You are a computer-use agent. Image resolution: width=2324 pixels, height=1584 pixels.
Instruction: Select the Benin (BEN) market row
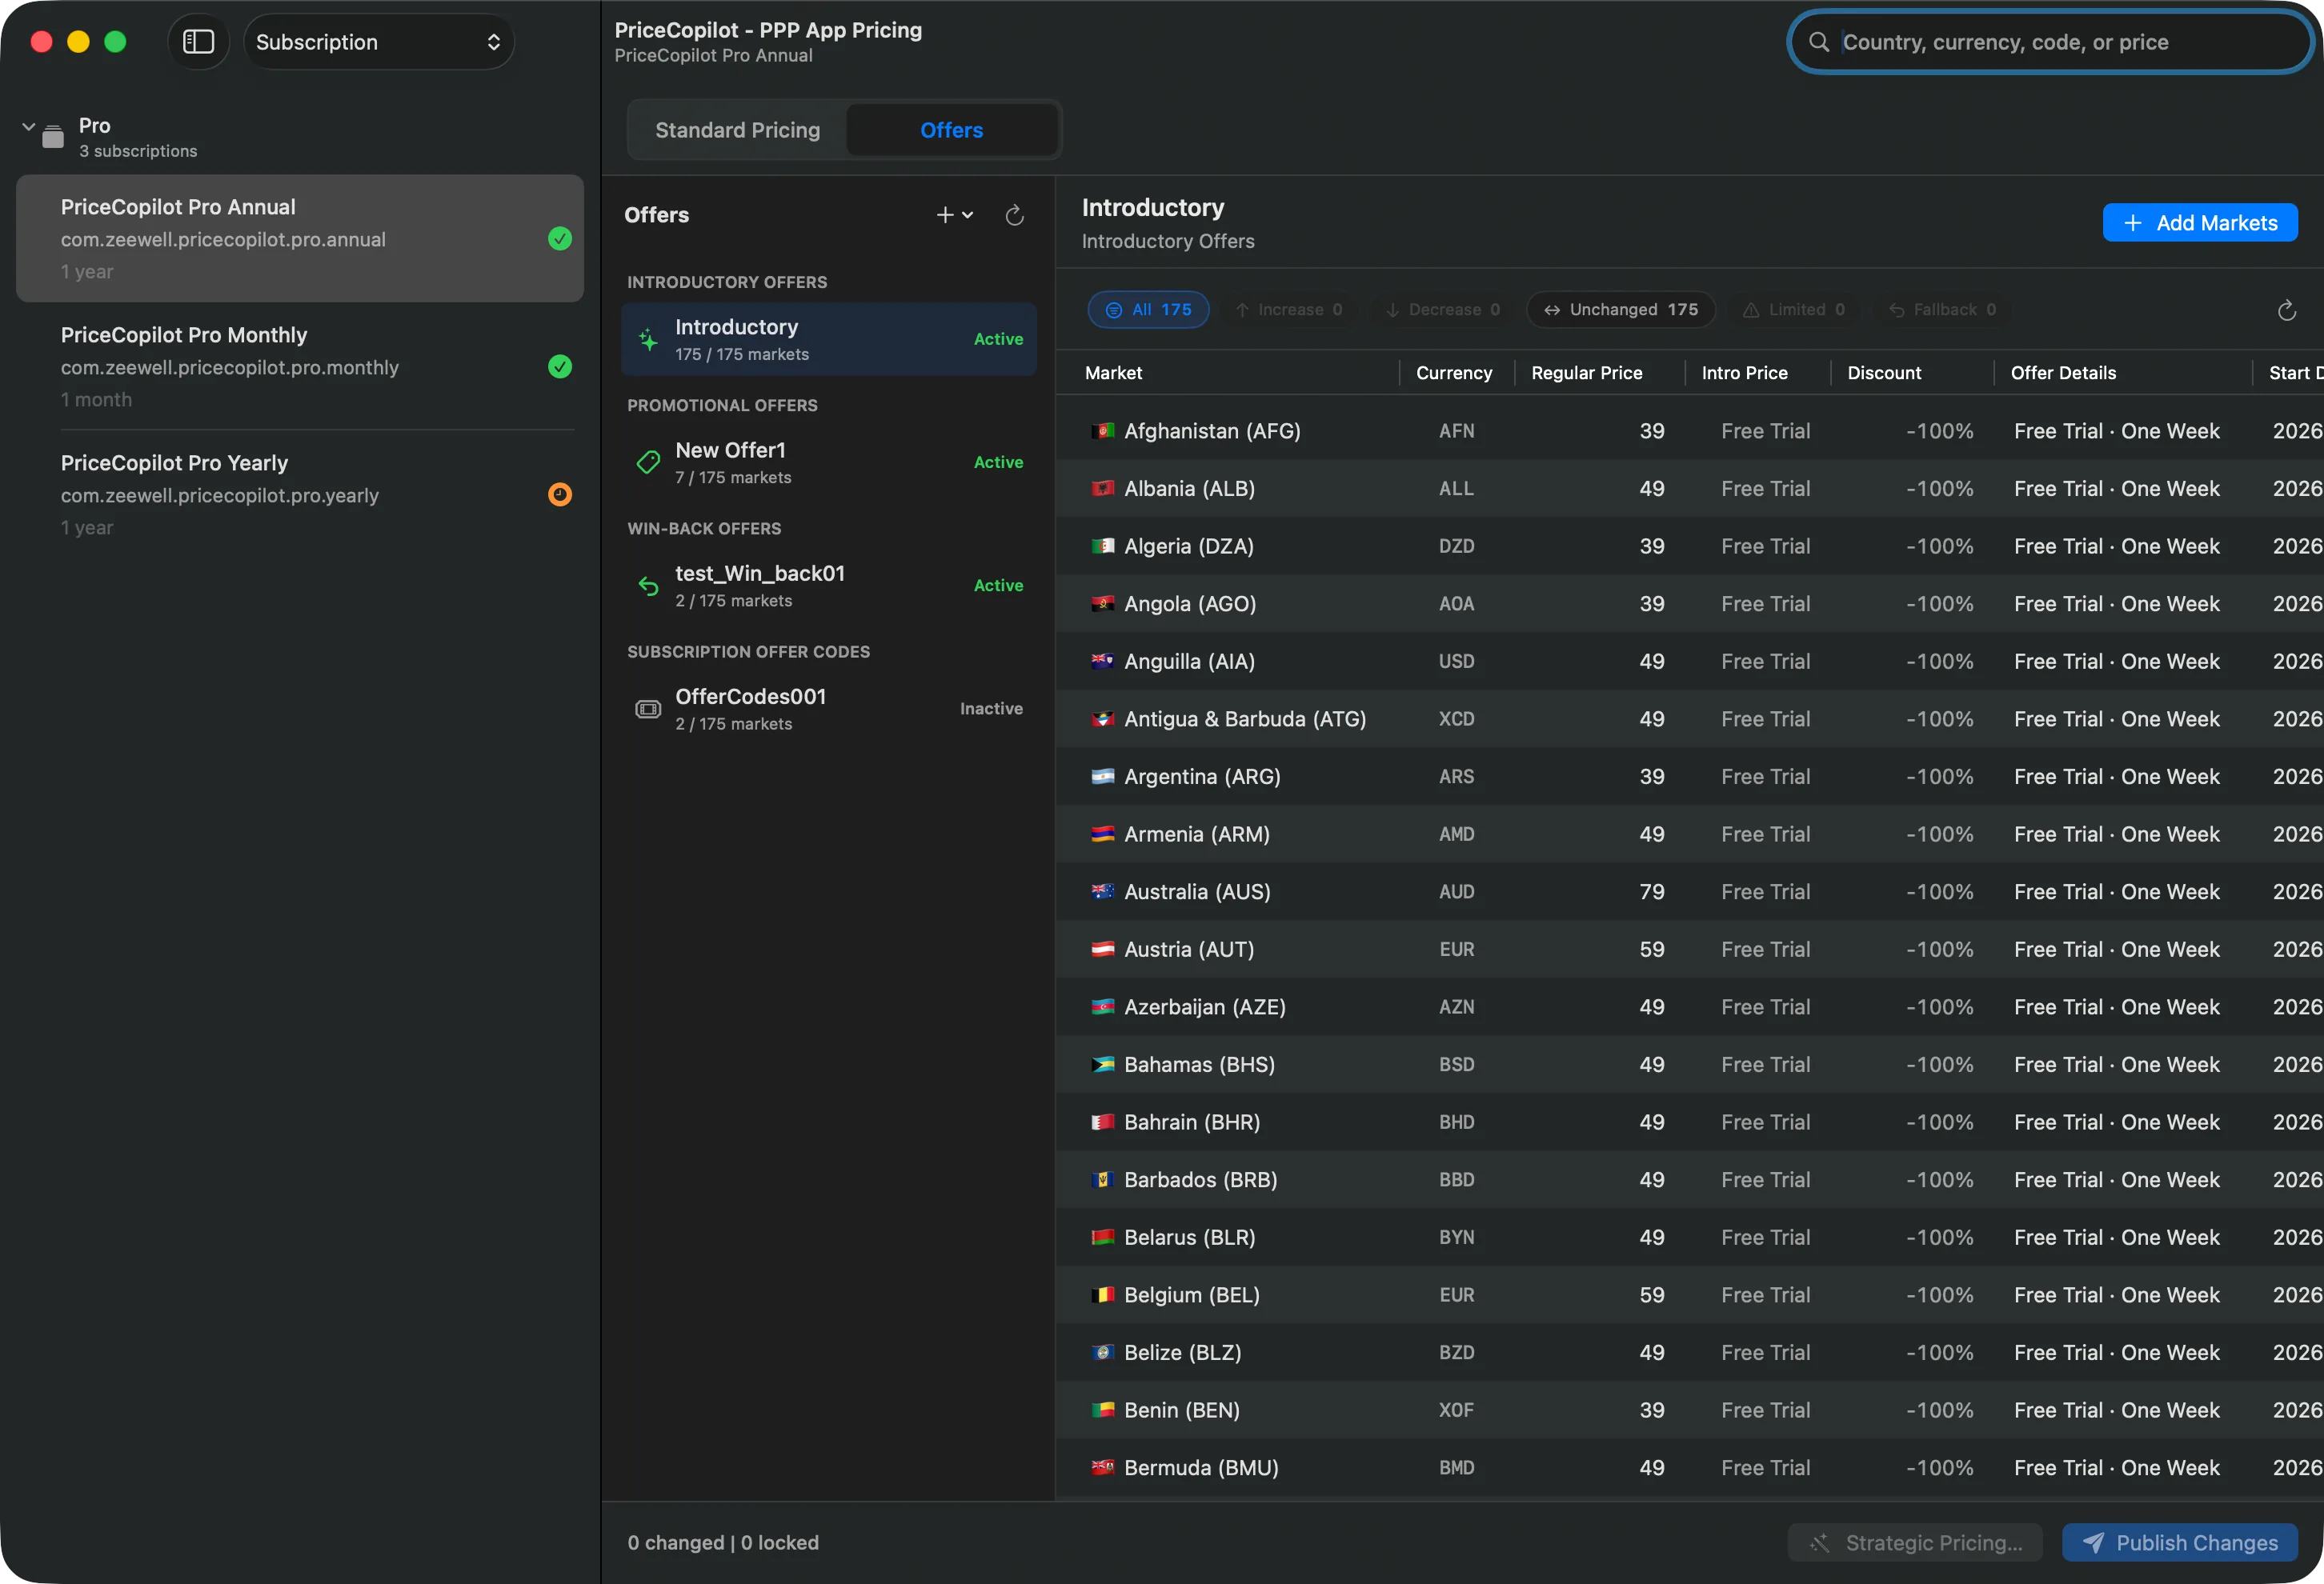pos(1689,1410)
